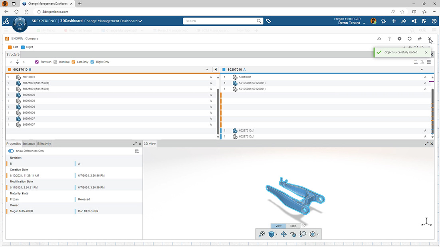Open the Instance properties tab
Screen dimensions: 440x247
click(29, 143)
